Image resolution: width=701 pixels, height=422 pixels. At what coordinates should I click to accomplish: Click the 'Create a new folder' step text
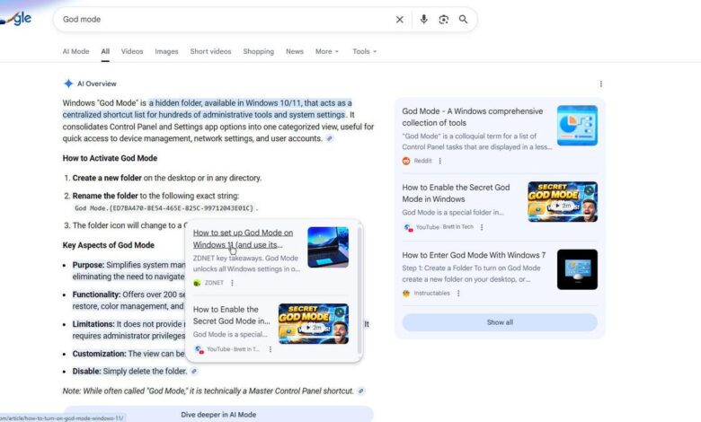[107, 178]
